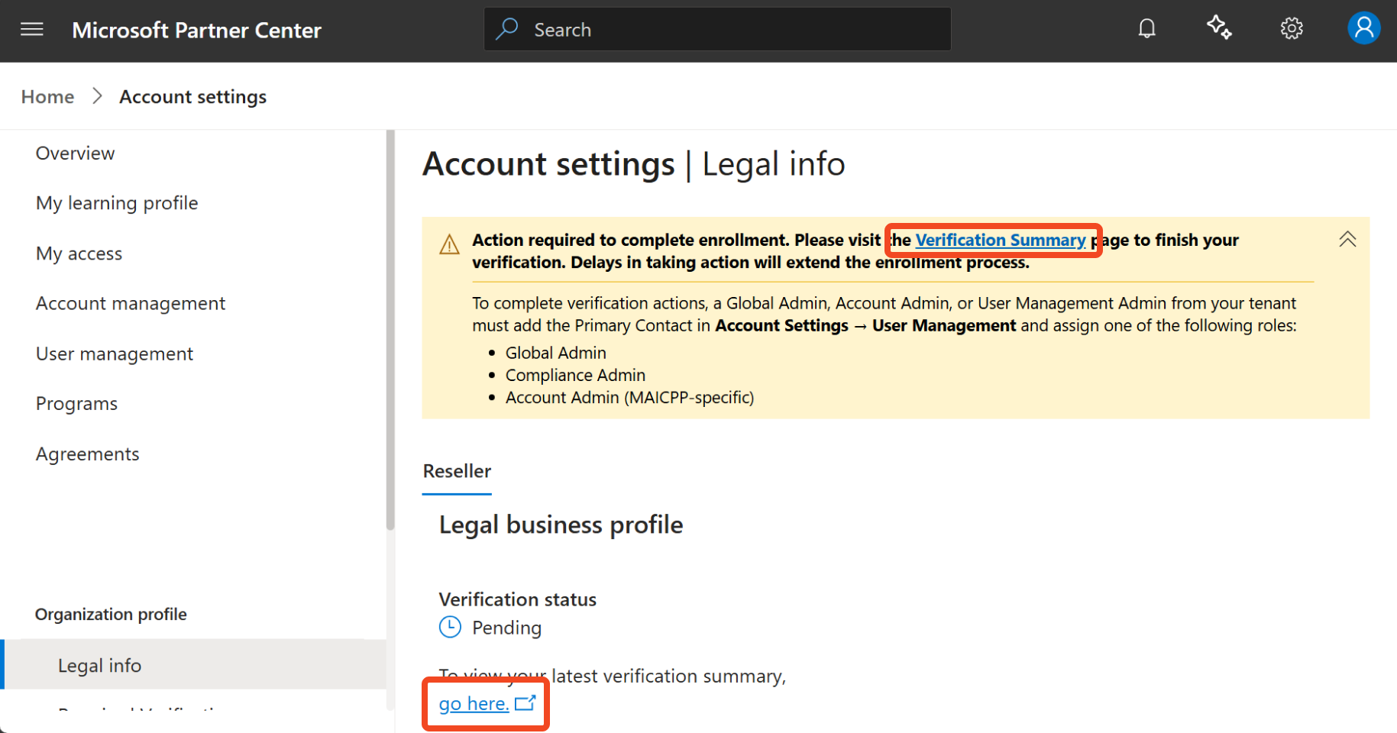The image size is (1397, 733).
Task: Click 'Global Admin' bullet item
Action: click(555, 353)
